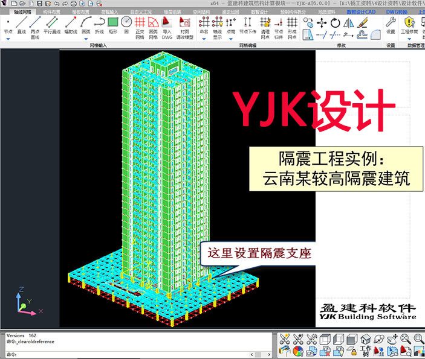Image resolution: width=425 pixels, height=359 pixels.
Task: Click the mirror tool in 修改 group
Action: coord(349,23)
